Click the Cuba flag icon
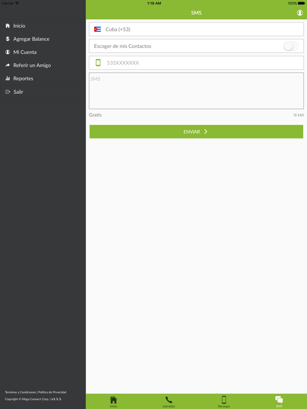307x409 pixels. click(x=98, y=29)
